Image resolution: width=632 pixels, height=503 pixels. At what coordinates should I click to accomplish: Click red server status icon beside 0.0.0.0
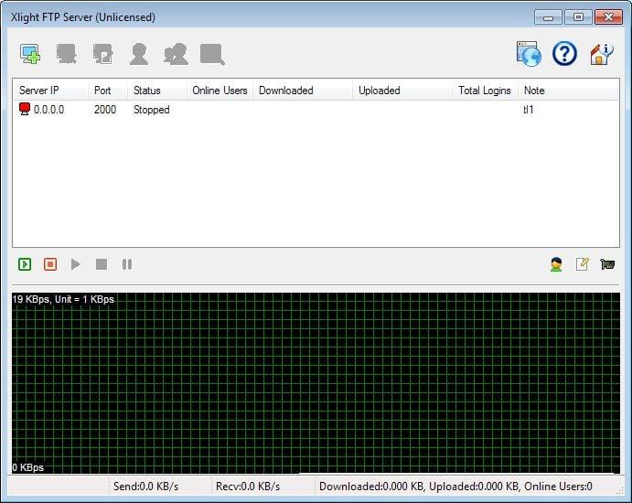point(25,109)
